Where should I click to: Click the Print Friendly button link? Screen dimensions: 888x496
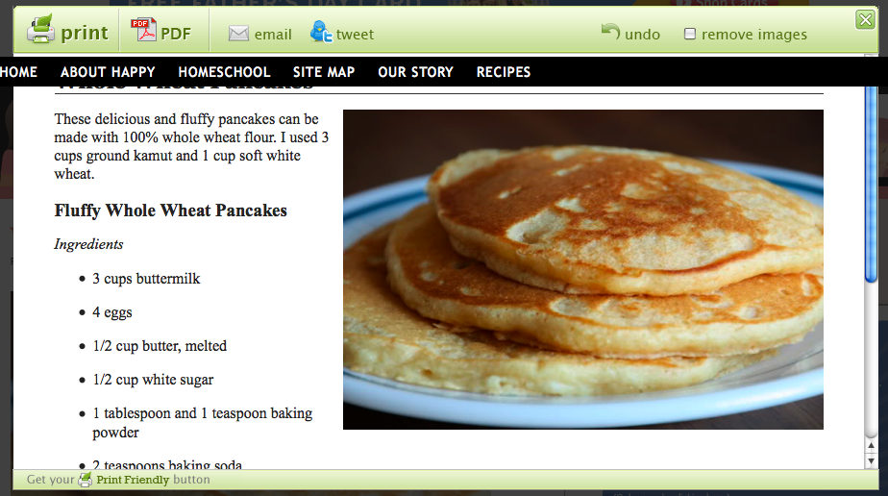point(133,480)
